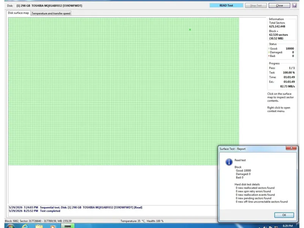Click the blue info icon in report dialog

[x=229, y=162]
